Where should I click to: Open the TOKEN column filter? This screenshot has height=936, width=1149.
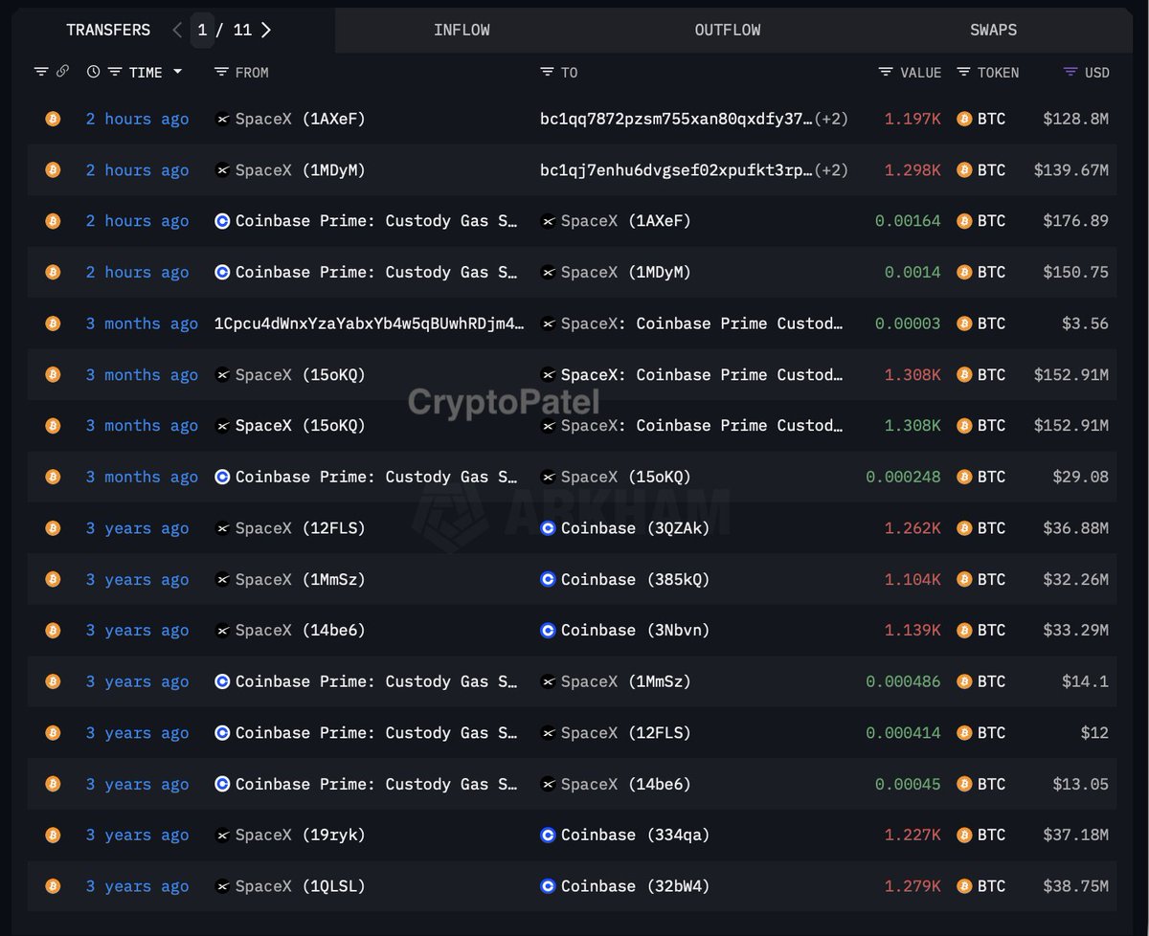point(963,72)
